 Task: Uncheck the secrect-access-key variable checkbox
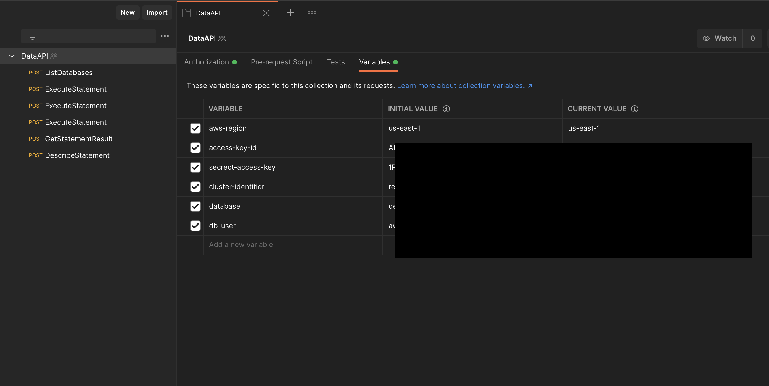pos(195,167)
